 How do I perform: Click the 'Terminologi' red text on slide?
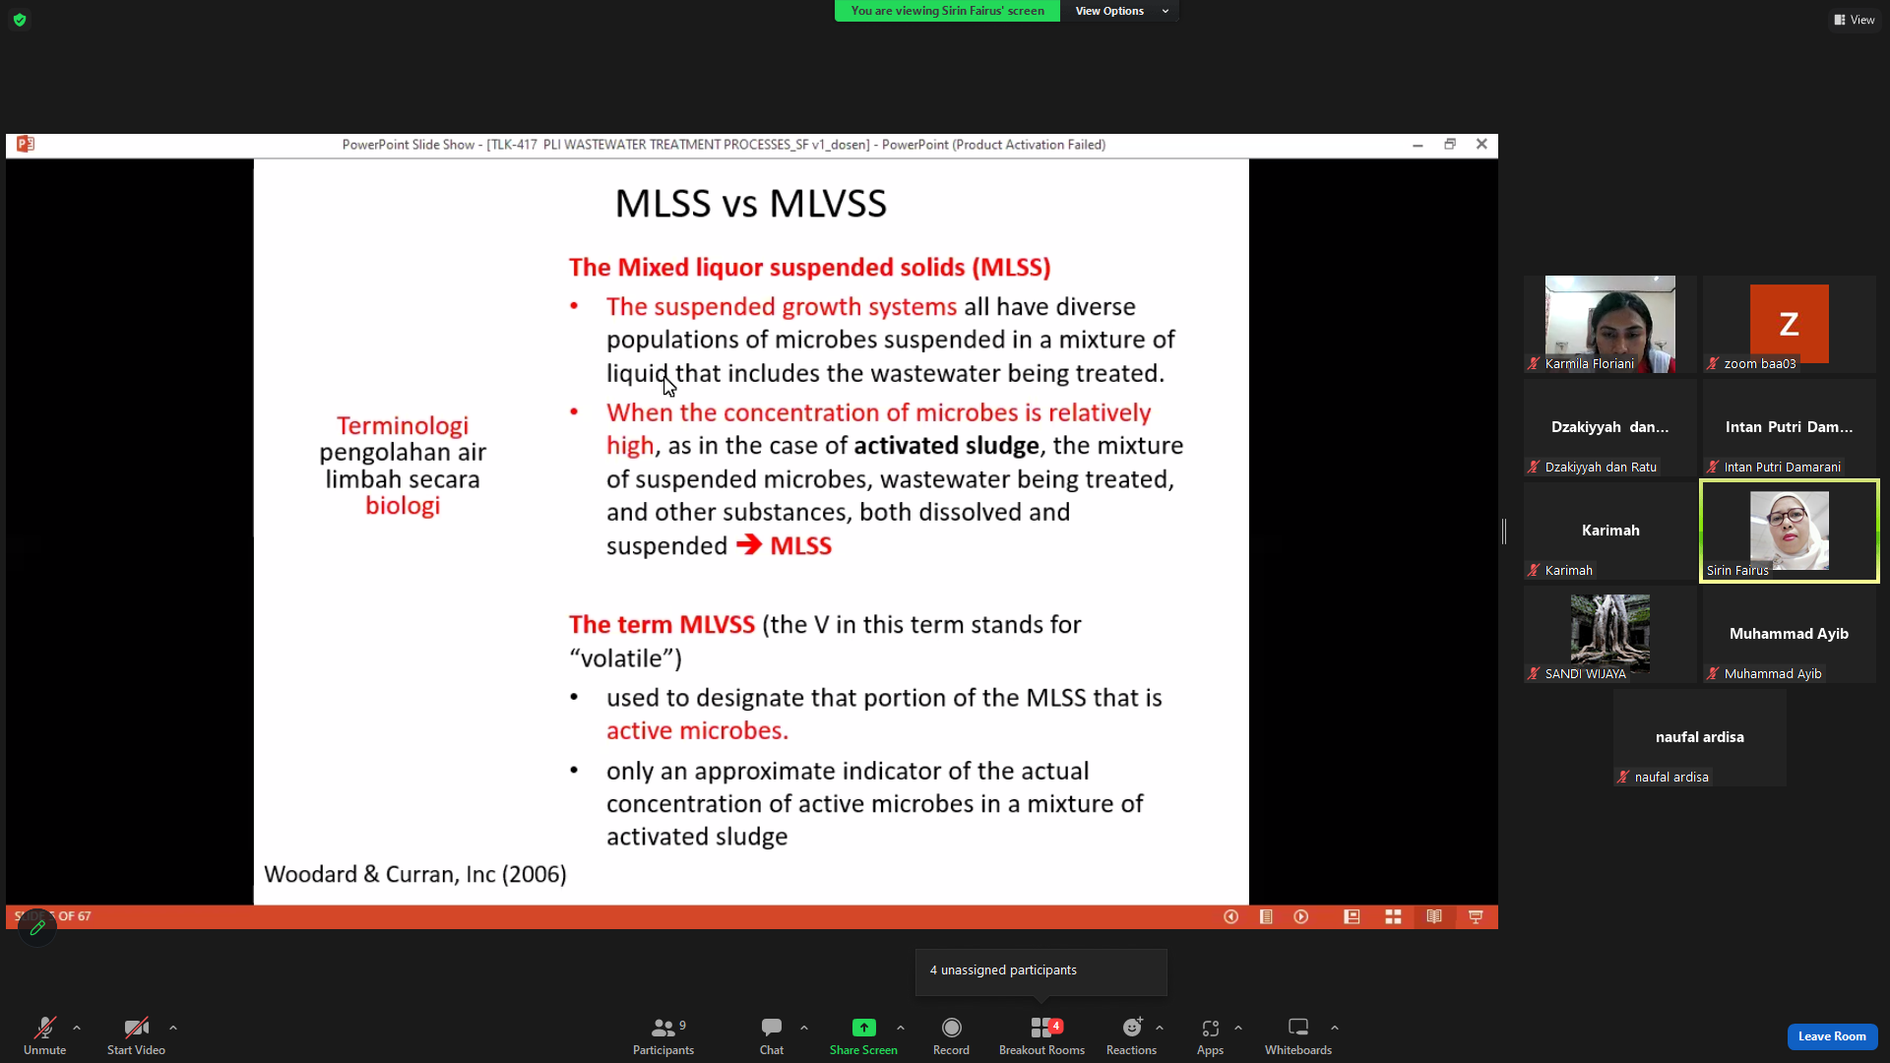(x=403, y=425)
